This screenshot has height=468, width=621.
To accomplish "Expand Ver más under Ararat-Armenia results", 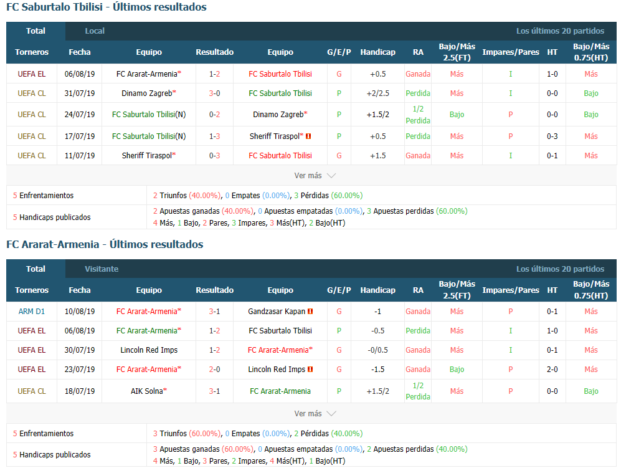I will [x=315, y=414].
